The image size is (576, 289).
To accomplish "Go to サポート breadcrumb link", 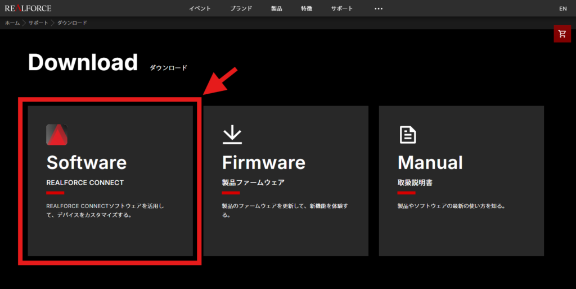I will point(38,22).
